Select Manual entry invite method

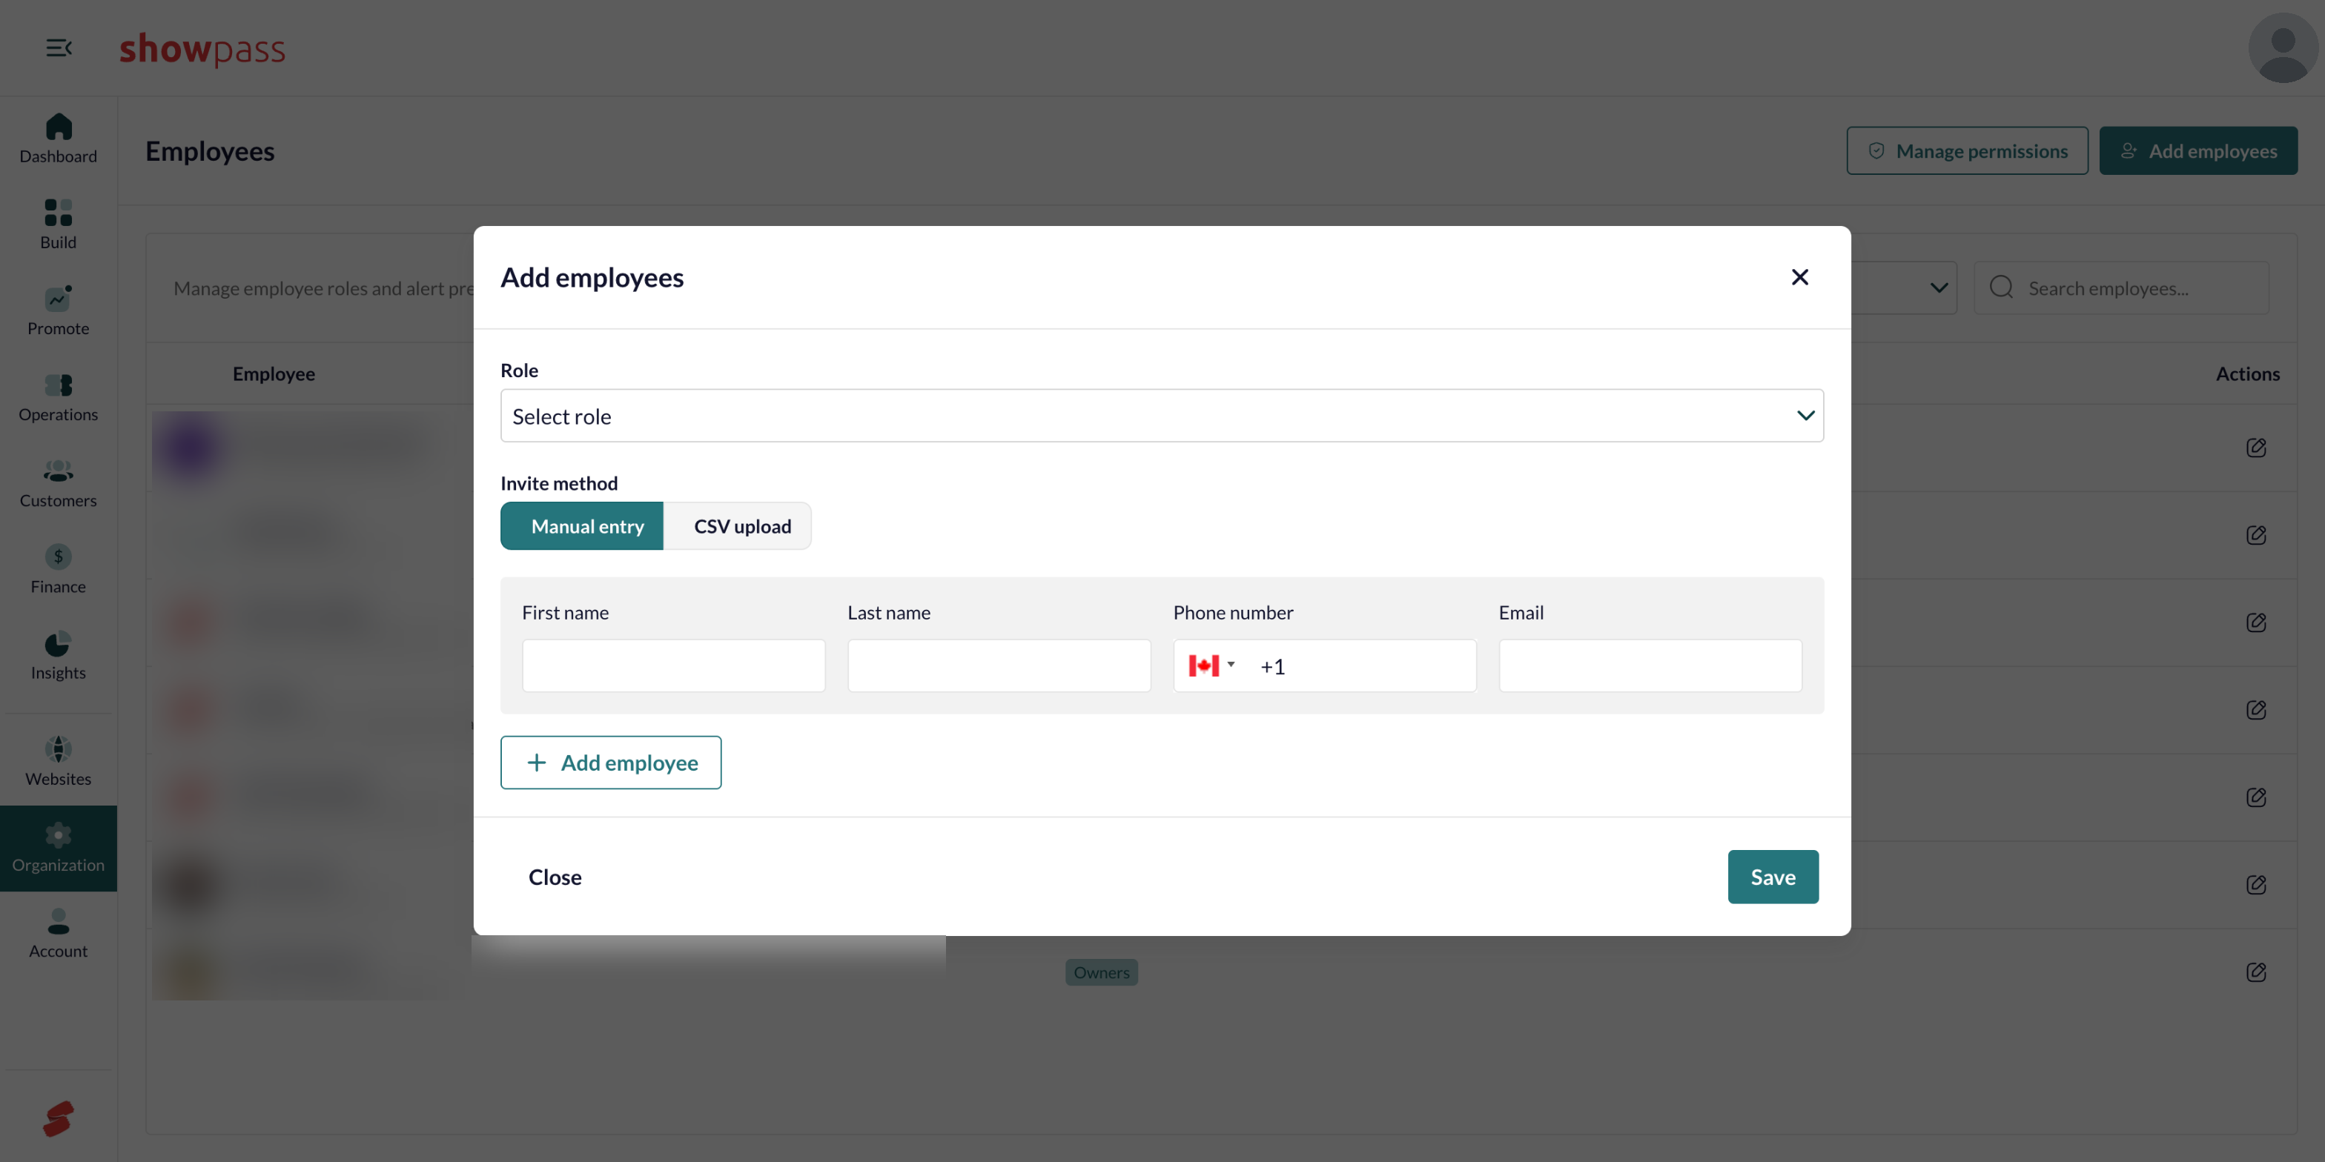pos(582,526)
